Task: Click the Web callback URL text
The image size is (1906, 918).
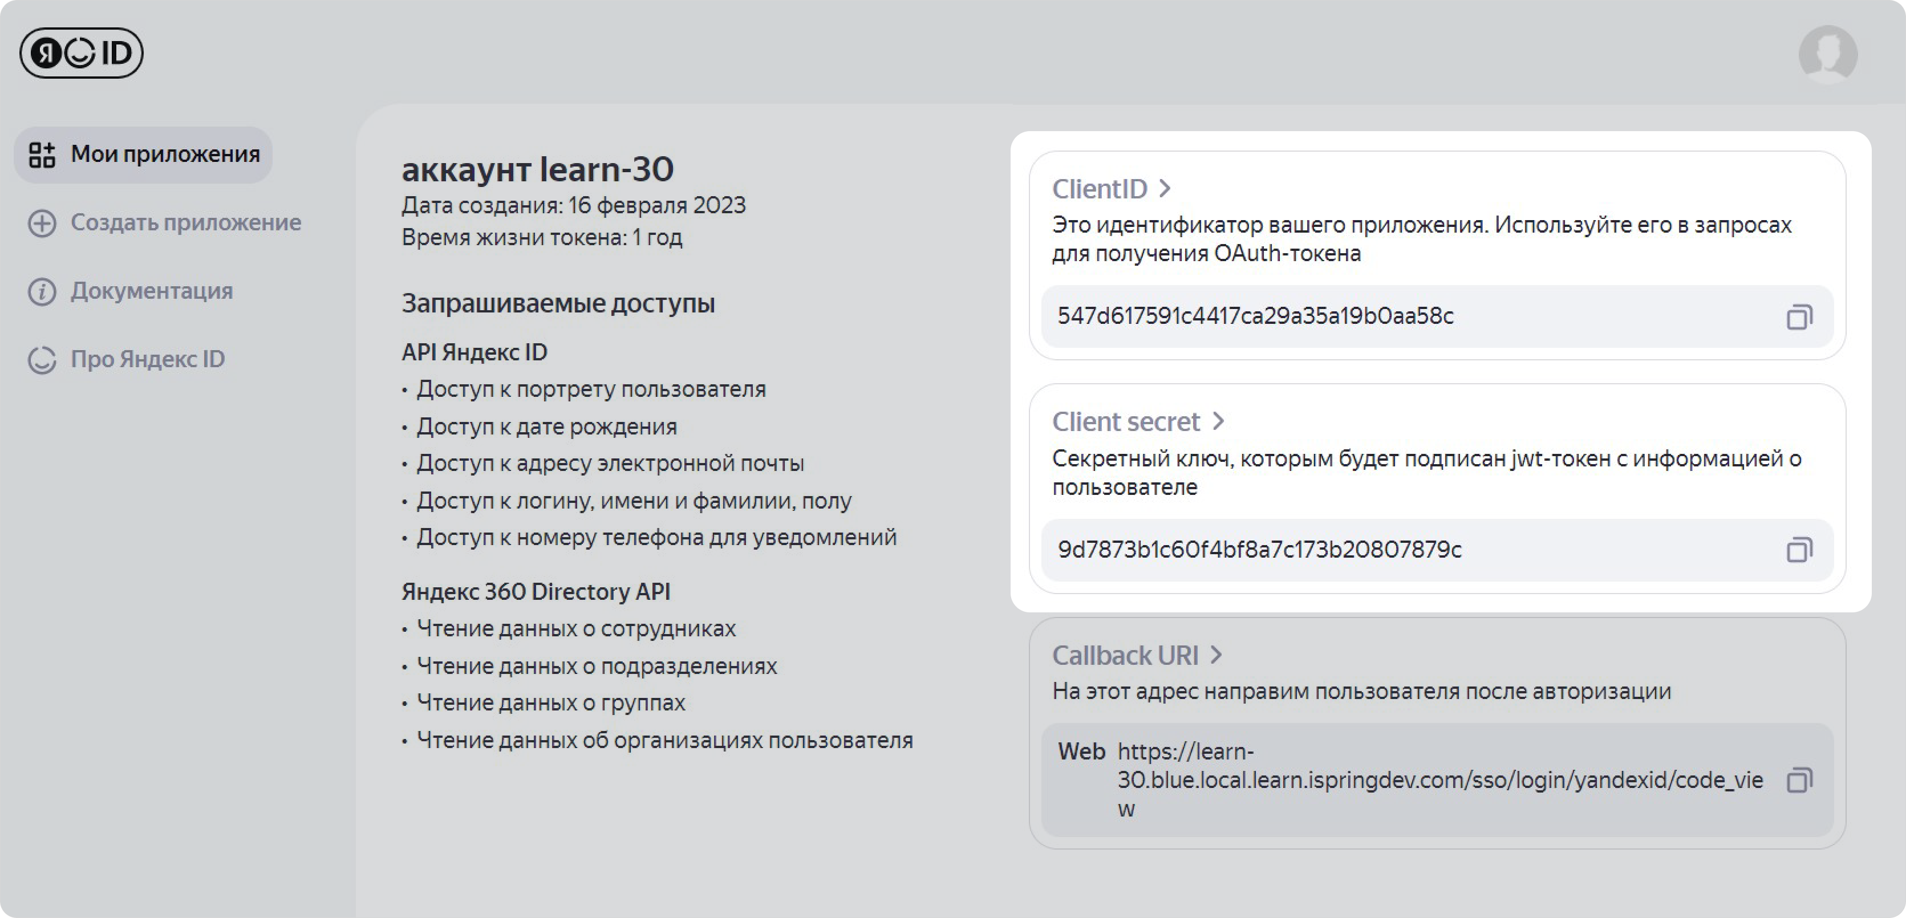Action: [x=1441, y=779]
